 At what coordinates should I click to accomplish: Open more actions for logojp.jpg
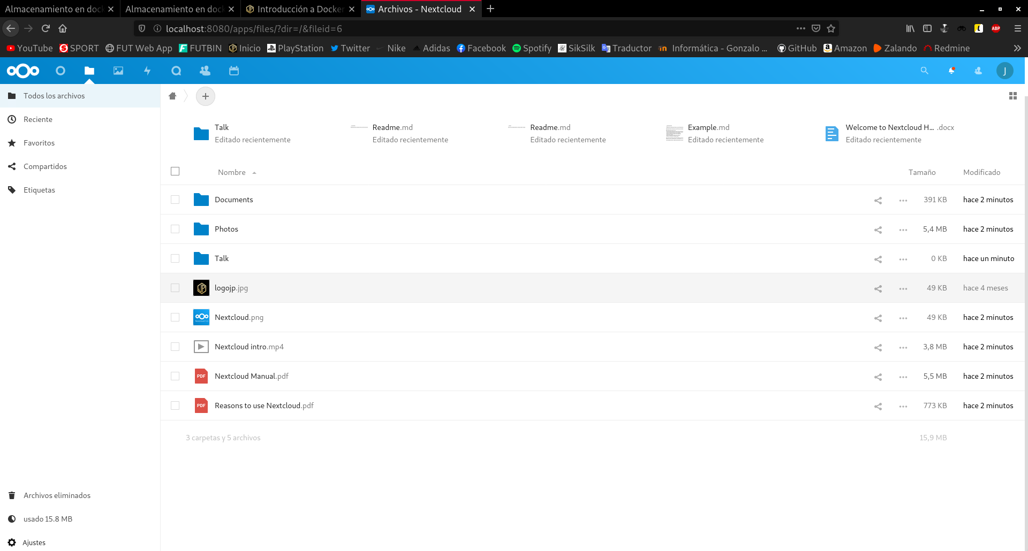click(x=903, y=288)
